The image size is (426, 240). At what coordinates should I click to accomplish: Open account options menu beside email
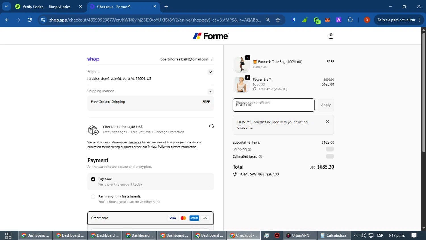click(x=212, y=59)
